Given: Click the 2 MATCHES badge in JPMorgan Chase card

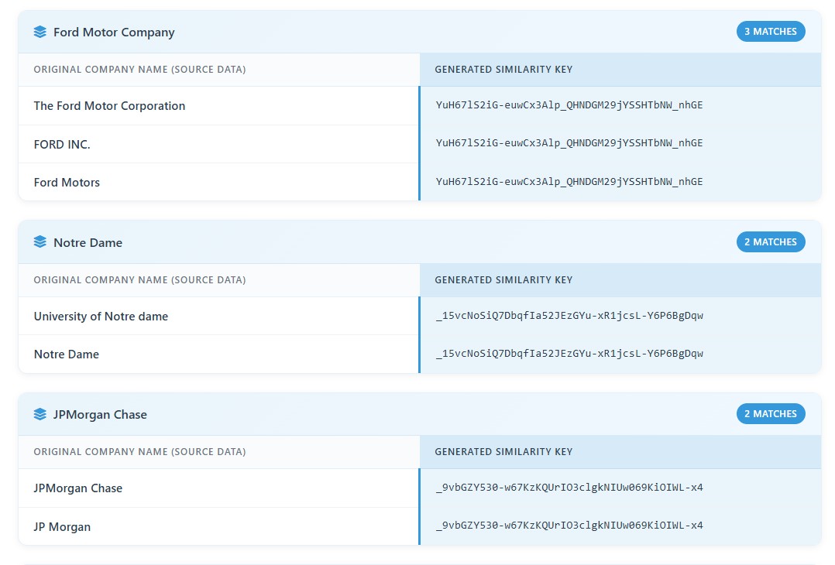Looking at the screenshot, I should (771, 414).
